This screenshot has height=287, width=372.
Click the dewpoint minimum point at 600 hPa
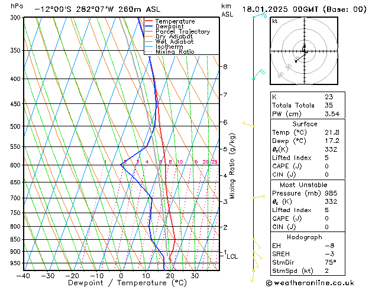tap(121, 165)
